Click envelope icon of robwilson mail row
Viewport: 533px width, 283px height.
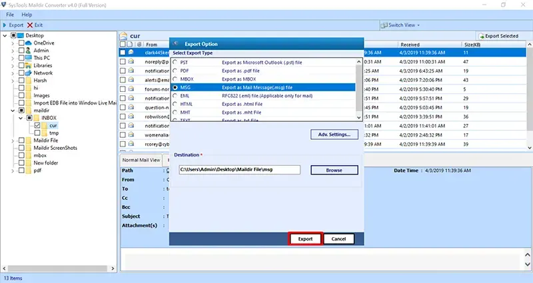131,117
